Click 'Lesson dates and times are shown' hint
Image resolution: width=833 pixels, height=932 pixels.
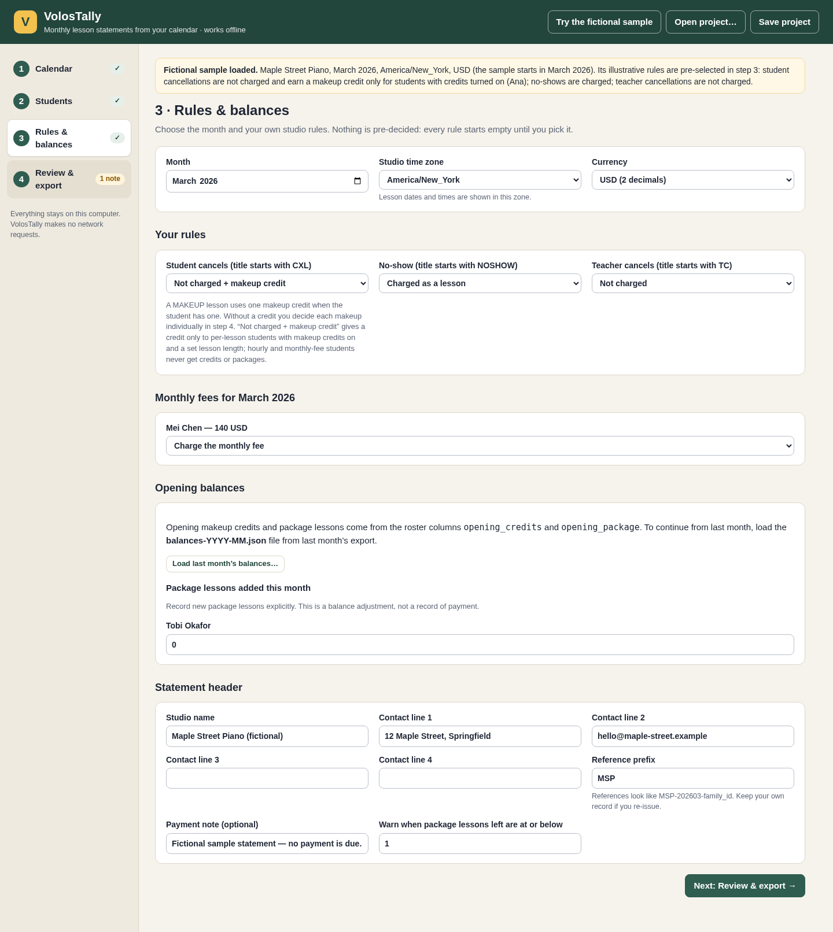click(x=455, y=197)
